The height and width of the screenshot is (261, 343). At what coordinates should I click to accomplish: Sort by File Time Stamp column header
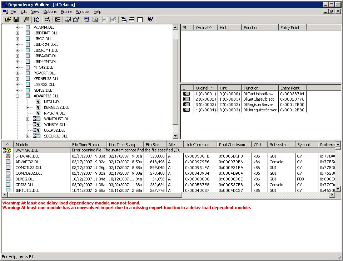(89, 145)
